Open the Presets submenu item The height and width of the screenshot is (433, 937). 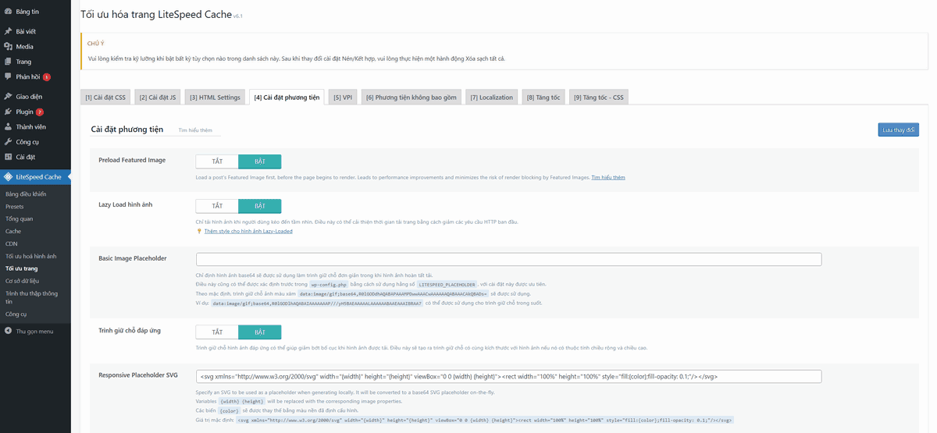tap(15, 207)
